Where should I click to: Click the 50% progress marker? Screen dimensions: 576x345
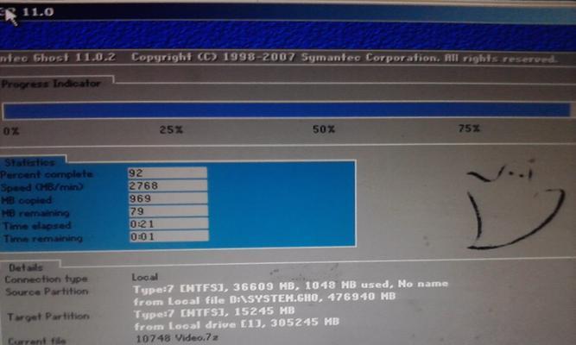point(324,129)
